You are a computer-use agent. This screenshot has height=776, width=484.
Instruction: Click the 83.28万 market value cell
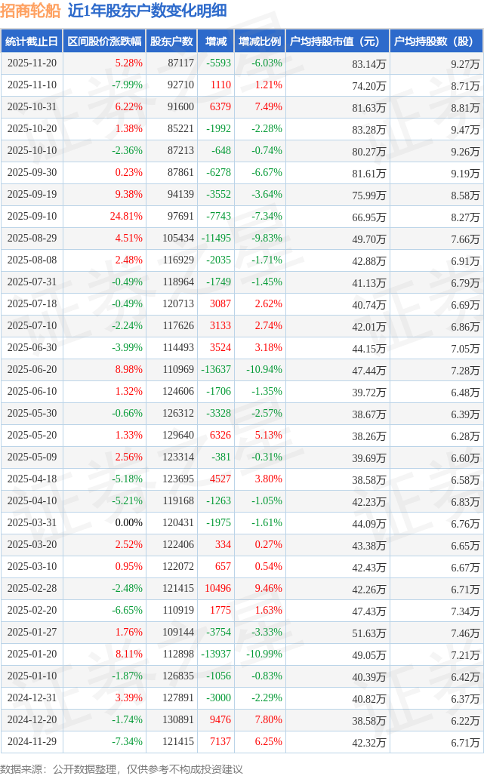tap(368, 129)
